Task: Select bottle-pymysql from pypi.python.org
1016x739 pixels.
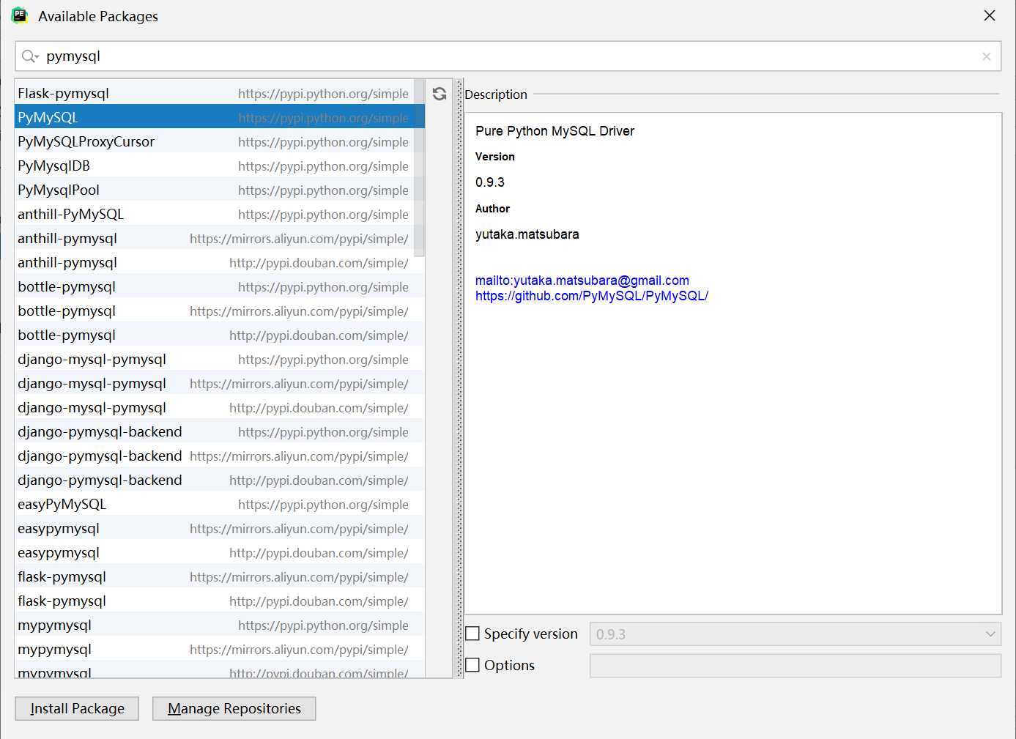Action: (x=220, y=286)
